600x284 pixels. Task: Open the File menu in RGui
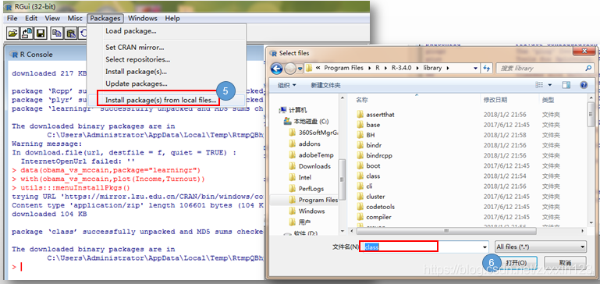pyautogui.click(x=12, y=18)
